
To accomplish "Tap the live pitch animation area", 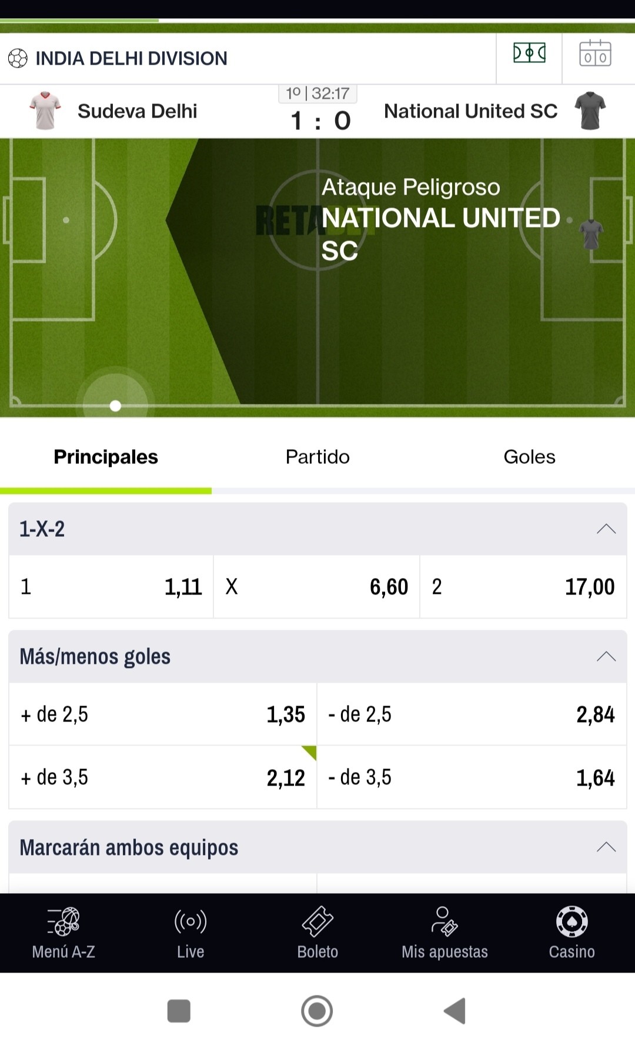I will 317,278.
